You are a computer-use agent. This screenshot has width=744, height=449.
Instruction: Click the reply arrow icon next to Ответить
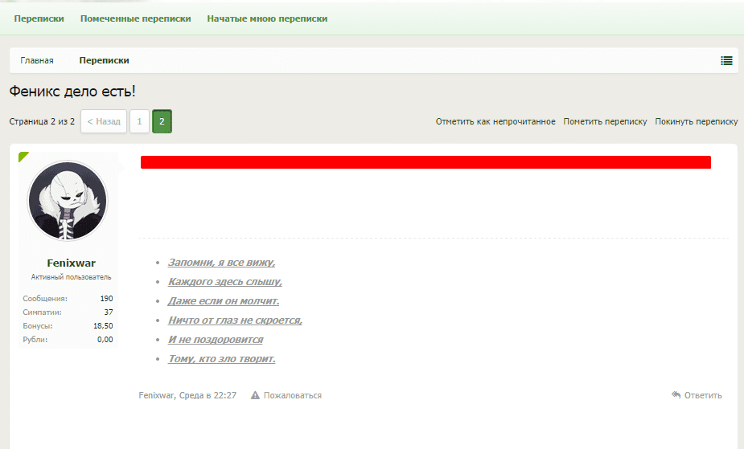(676, 395)
